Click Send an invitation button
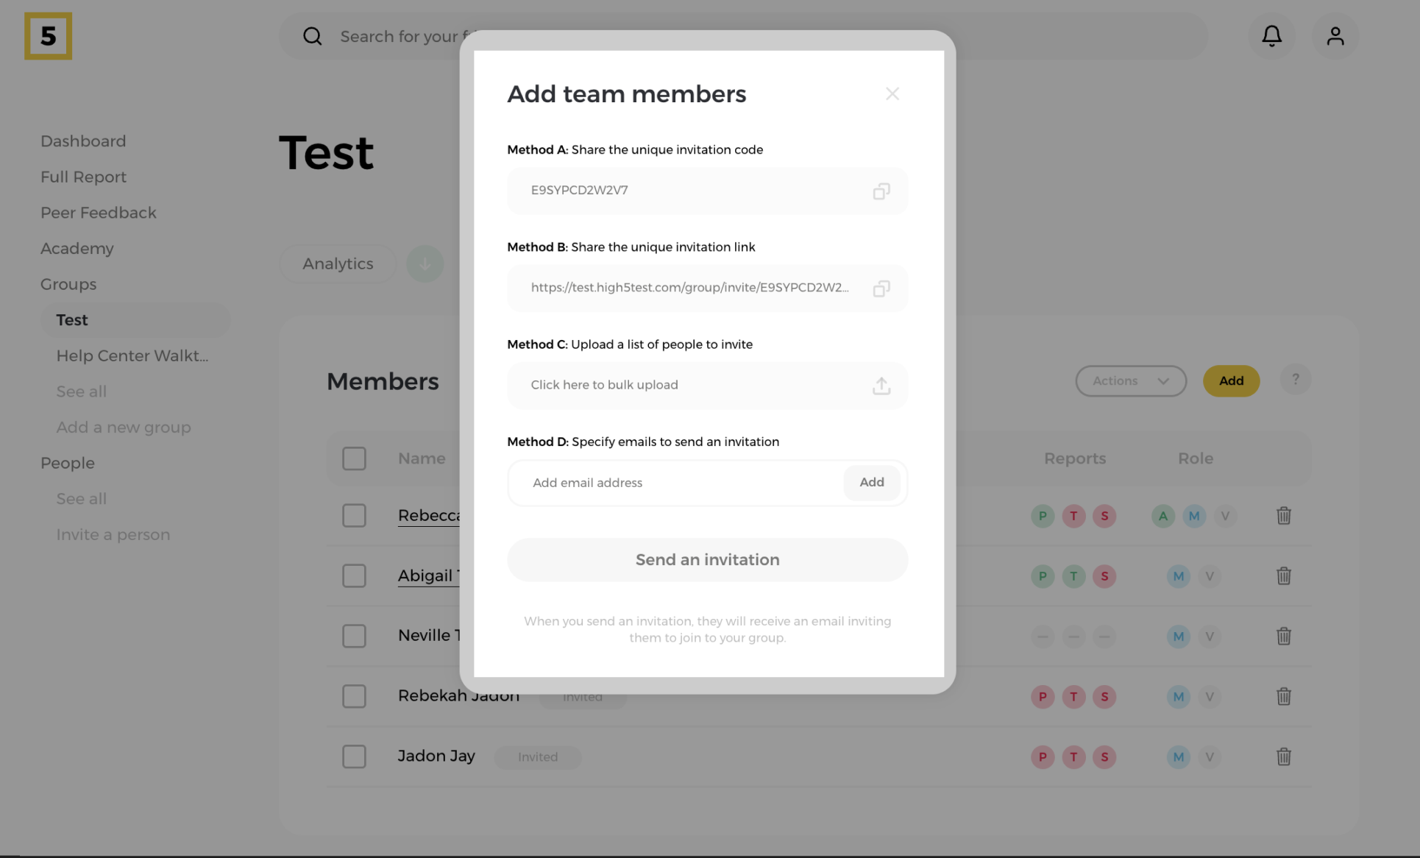1420x858 pixels. 707,560
